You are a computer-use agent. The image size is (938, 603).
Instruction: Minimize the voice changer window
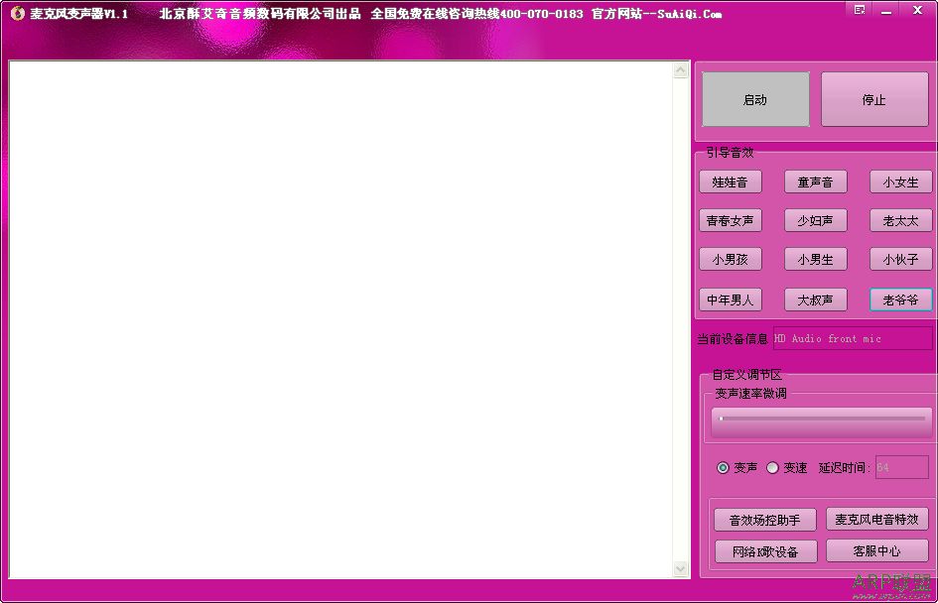tap(888, 10)
